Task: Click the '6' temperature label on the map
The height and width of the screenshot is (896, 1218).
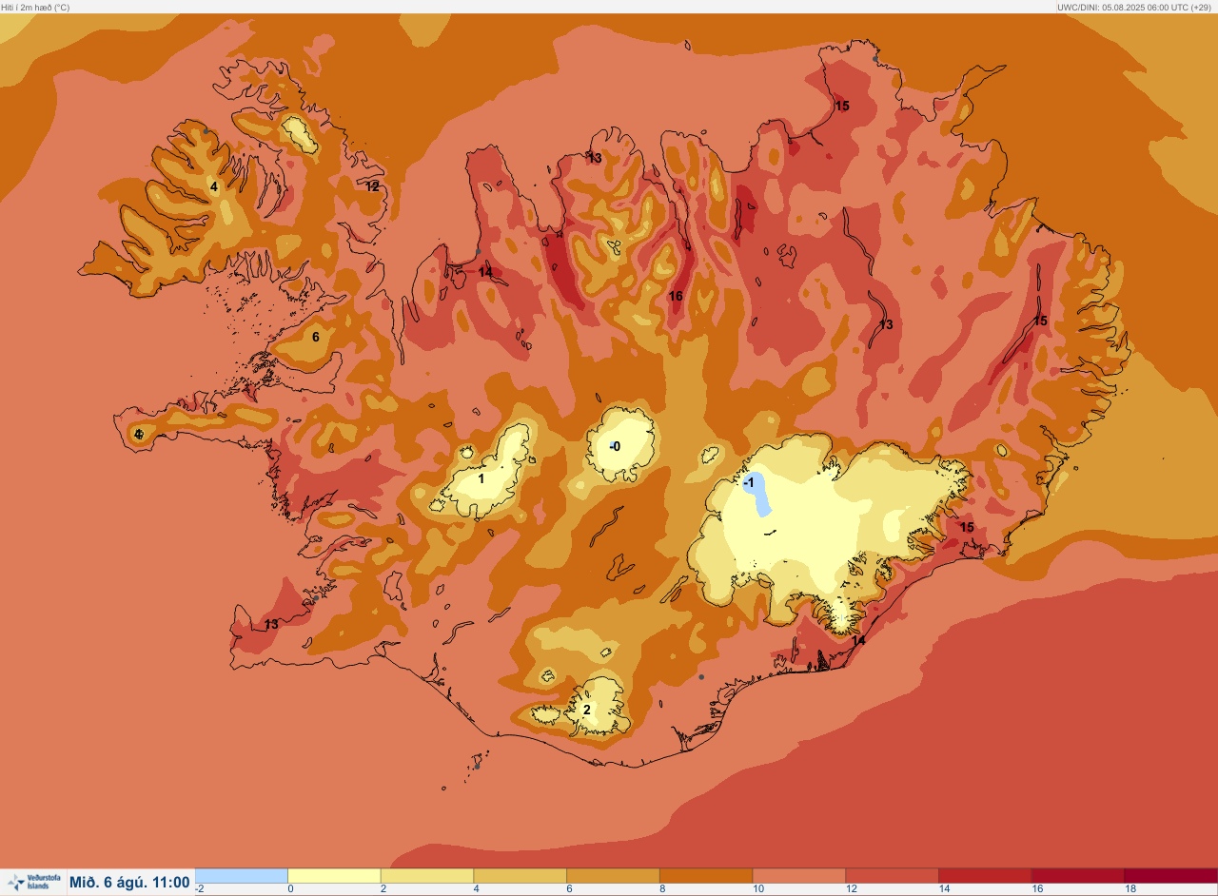Action: coord(316,337)
